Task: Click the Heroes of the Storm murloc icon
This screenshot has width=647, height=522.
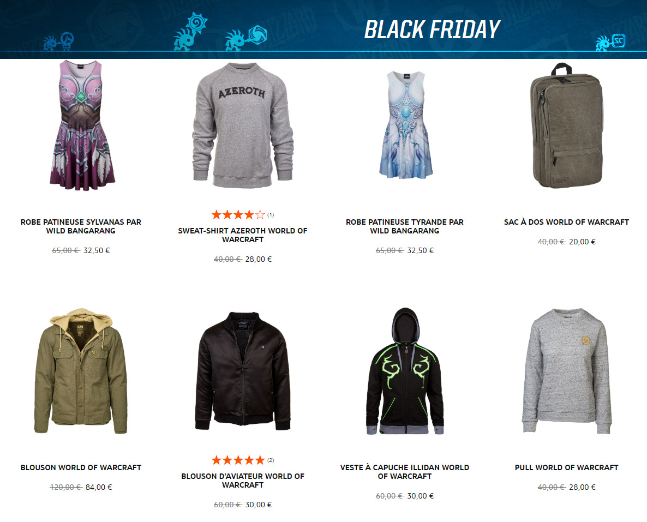Action: [246, 38]
